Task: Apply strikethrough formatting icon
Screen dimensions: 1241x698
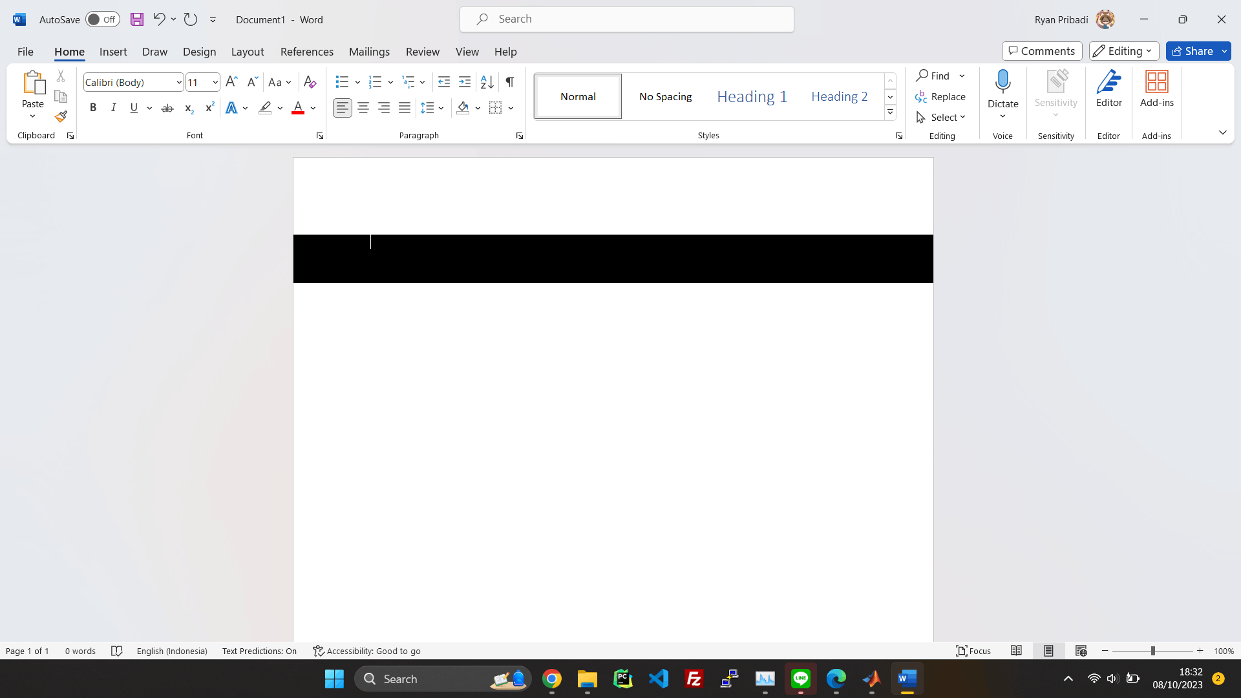Action: (167, 108)
